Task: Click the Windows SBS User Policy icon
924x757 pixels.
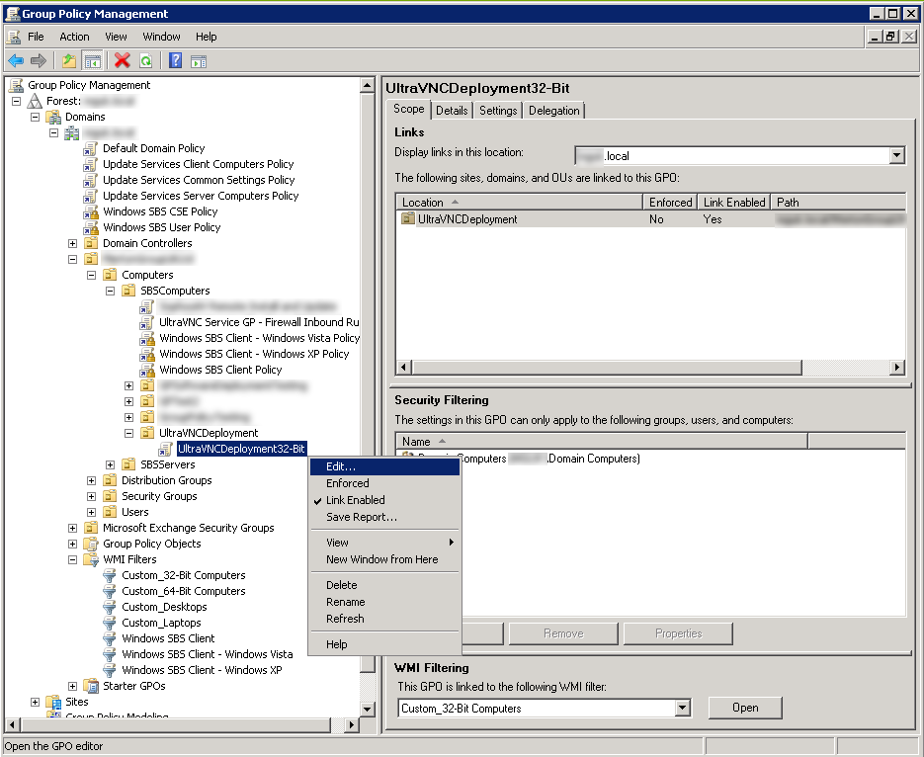Action: coord(90,227)
